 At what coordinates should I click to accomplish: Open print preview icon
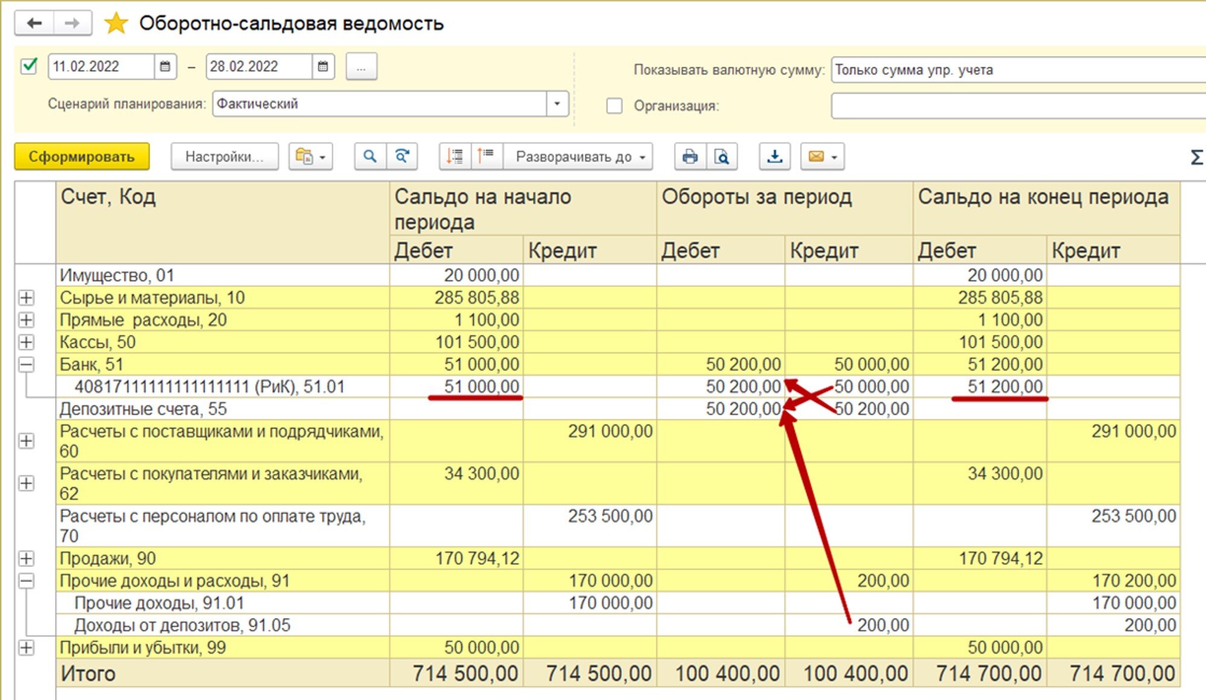point(722,157)
